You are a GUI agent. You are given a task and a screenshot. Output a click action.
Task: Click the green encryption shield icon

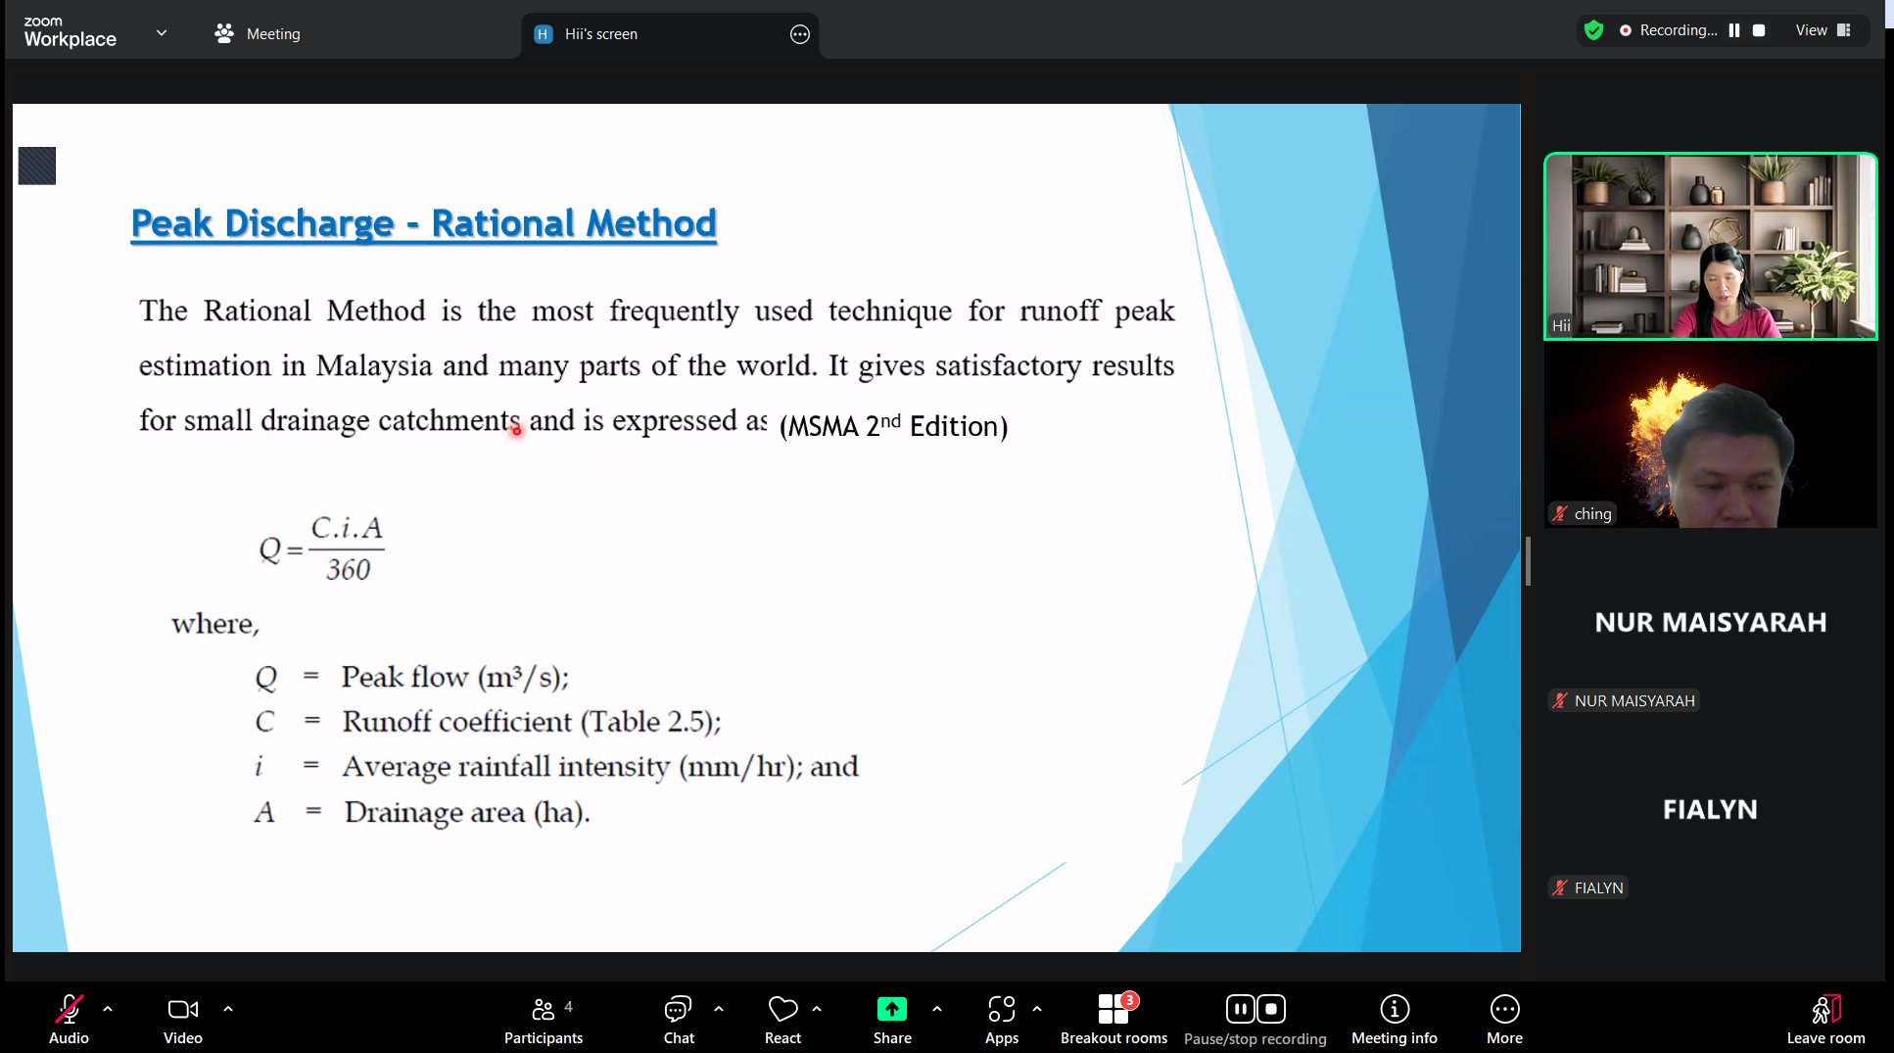click(1593, 30)
